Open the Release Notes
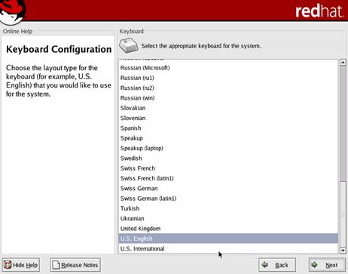Viewport: 348px width, 274px height. 75,265
